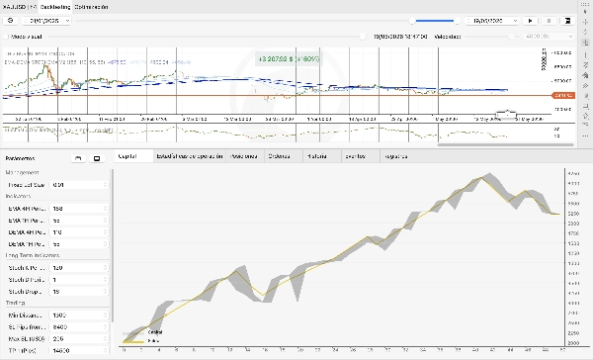Image resolution: width=593 pixels, height=360 pixels.
Task: Click the left handle of the date range slider
Action: click(412, 21)
